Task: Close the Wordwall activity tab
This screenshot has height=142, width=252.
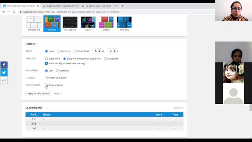Action: (x=38, y=6)
